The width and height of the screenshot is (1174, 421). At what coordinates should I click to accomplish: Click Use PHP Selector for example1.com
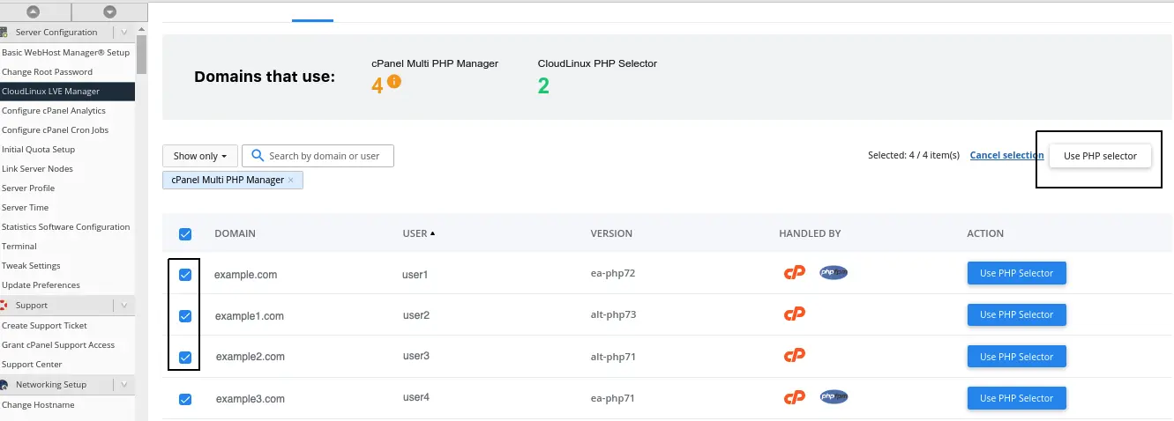point(1016,314)
